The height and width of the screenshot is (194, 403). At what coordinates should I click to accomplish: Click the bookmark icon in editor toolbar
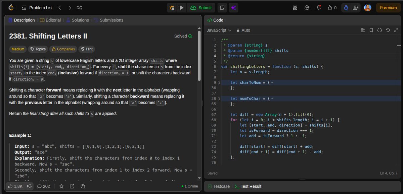pyautogui.click(x=371, y=30)
